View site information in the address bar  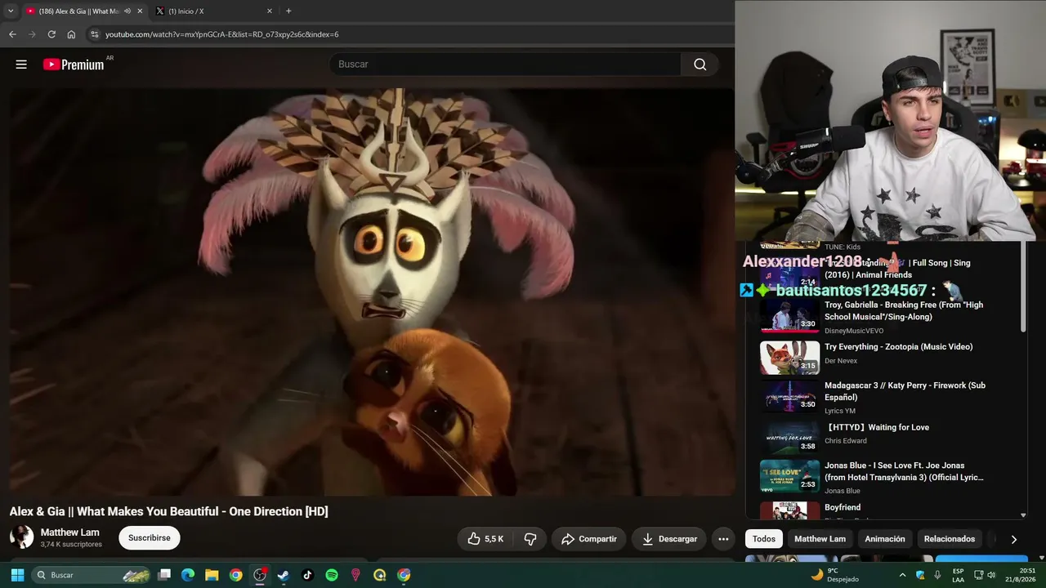[94, 34]
